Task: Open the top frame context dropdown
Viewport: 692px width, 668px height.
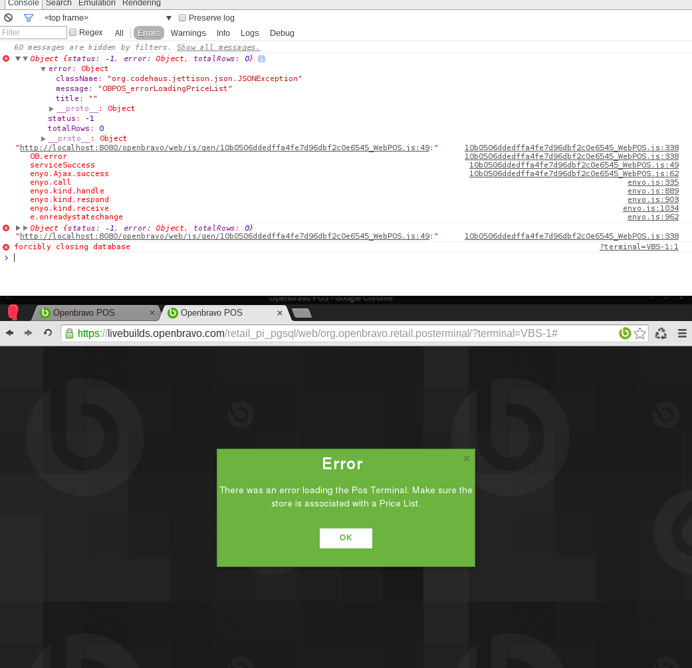Action: [108, 18]
